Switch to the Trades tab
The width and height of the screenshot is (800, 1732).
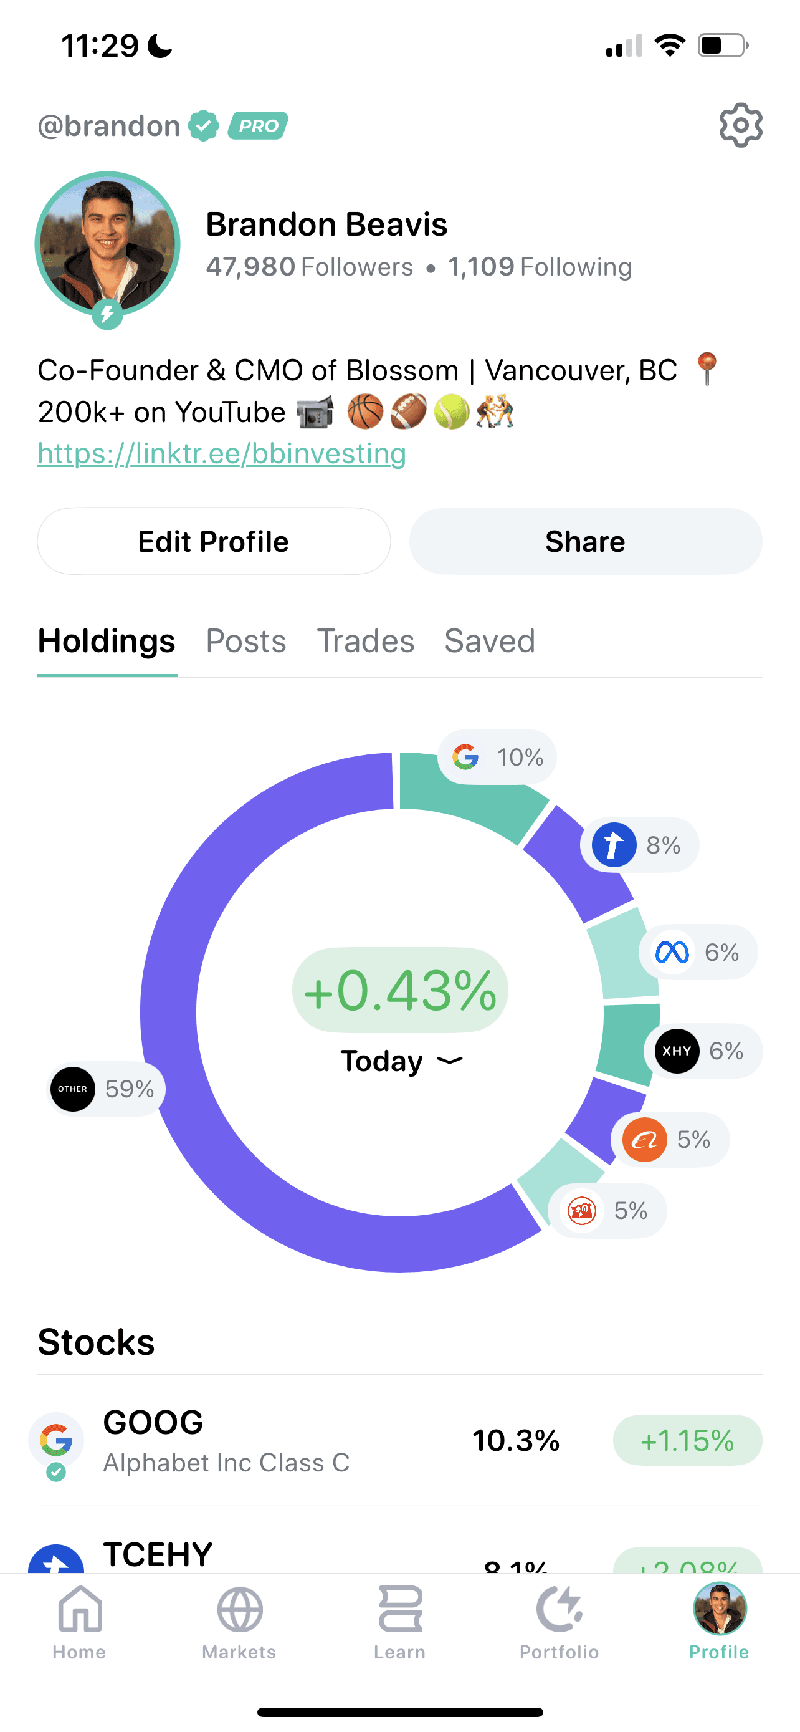click(365, 641)
